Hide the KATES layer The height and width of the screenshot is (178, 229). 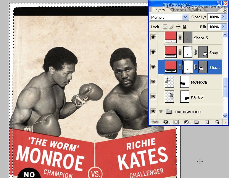(x=154, y=97)
